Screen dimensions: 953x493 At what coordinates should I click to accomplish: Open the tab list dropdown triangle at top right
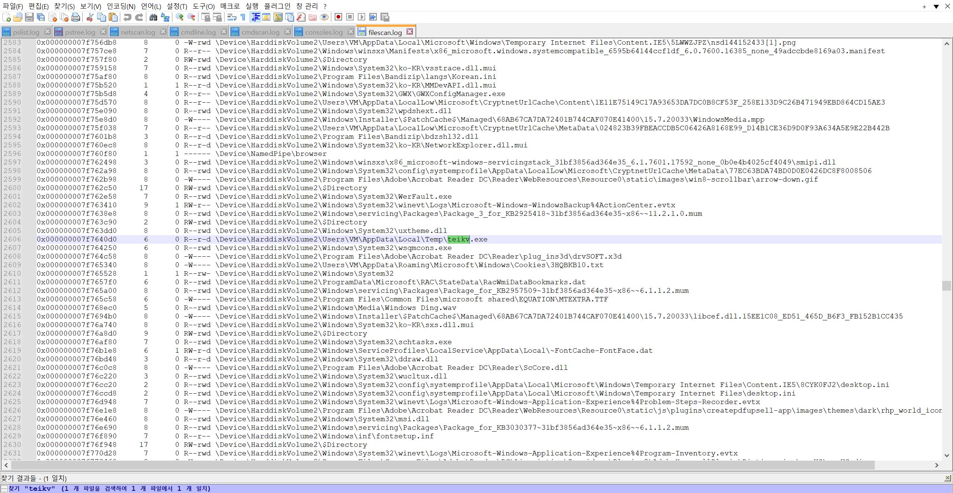pyautogui.click(x=936, y=6)
